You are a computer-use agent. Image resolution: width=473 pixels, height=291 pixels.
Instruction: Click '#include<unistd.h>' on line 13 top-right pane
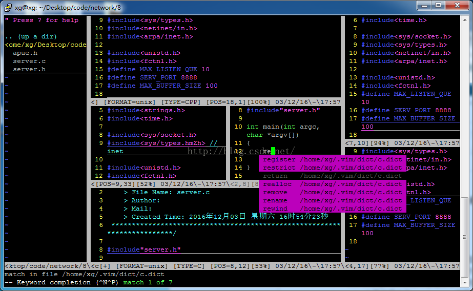398,77
